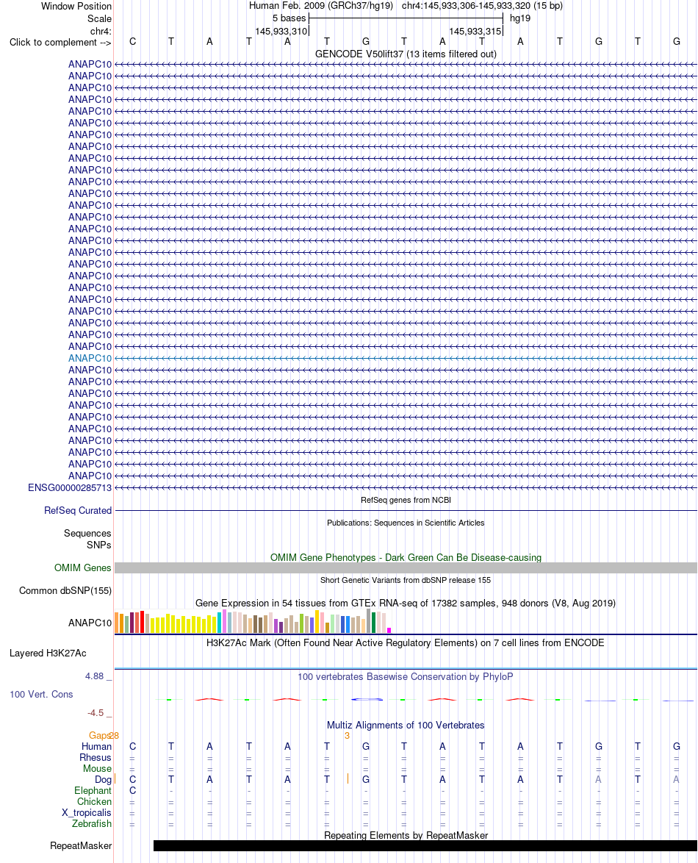Open the RefSeq Curated track label
Screen dimensions: 698x863
coord(78,510)
